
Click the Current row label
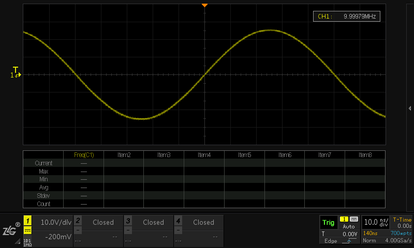(x=43, y=163)
